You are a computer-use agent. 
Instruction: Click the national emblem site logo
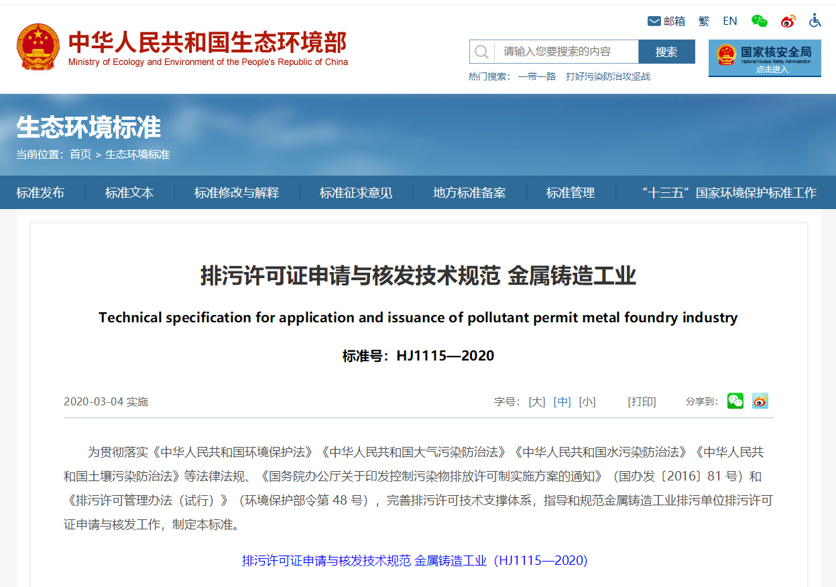[x=38, y=47]
